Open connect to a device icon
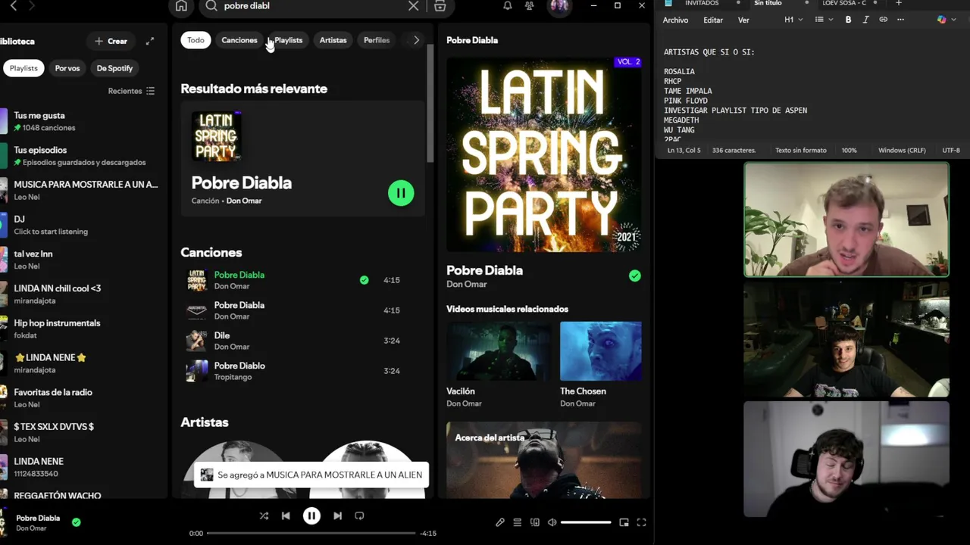This screenshot has height=545, width=970. click(x=535, y=522)
